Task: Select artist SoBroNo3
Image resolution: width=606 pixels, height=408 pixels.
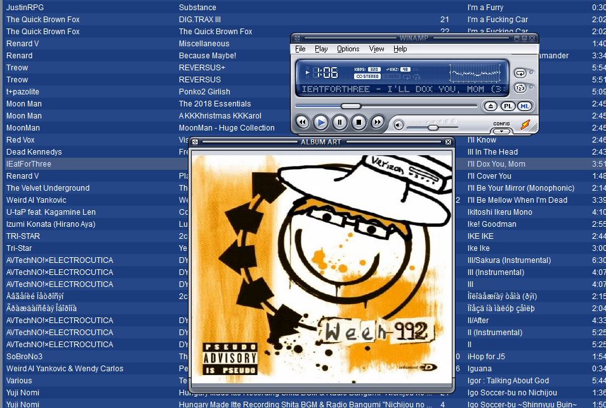Action: point(24,357)
